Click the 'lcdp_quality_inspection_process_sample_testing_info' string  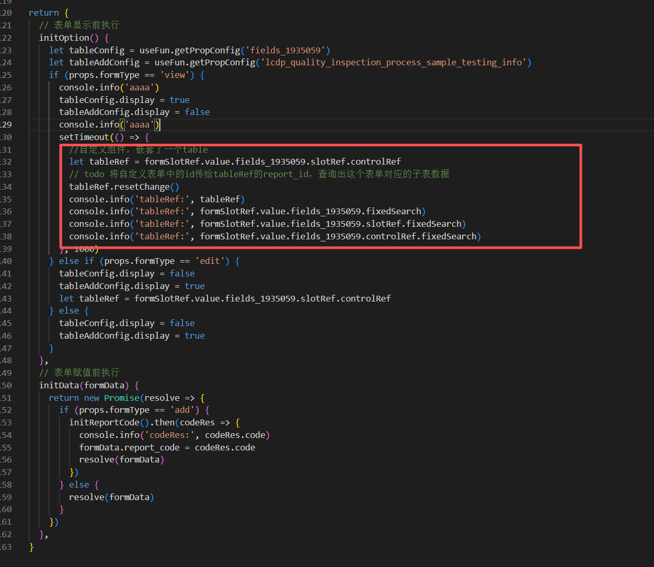[x=393, y=62]
